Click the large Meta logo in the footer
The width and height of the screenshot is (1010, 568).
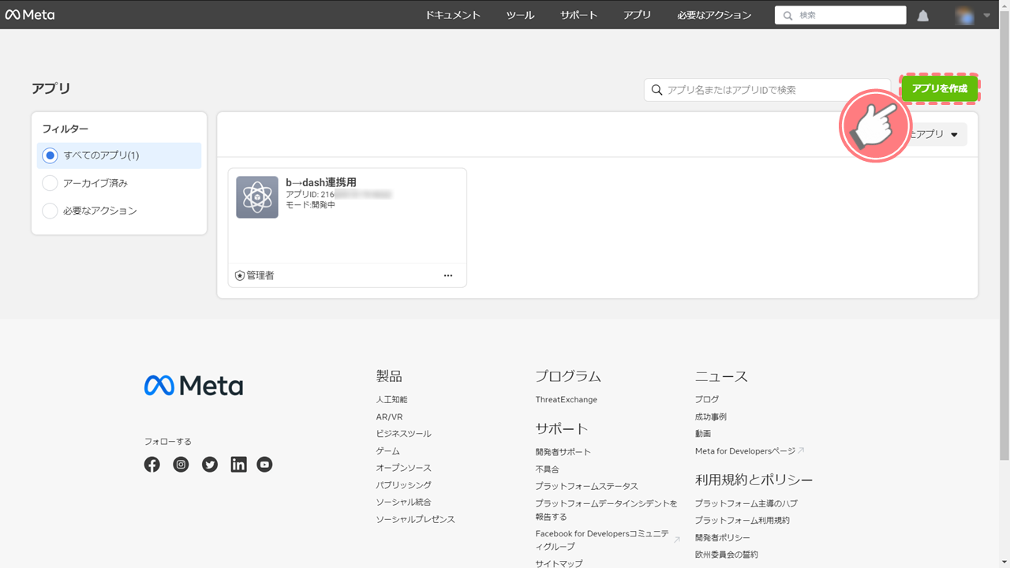pyautogui.click(x=193, y=385)
